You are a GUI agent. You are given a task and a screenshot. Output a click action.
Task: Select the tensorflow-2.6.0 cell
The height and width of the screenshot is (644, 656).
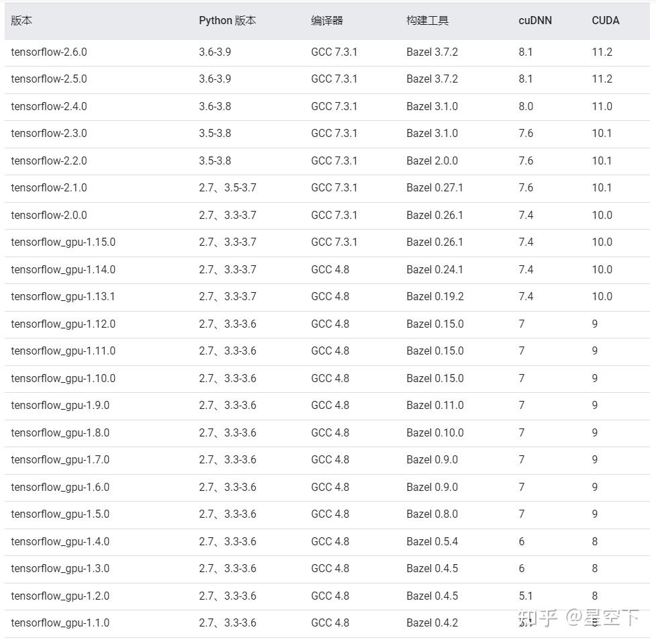[x=49, y=52]
